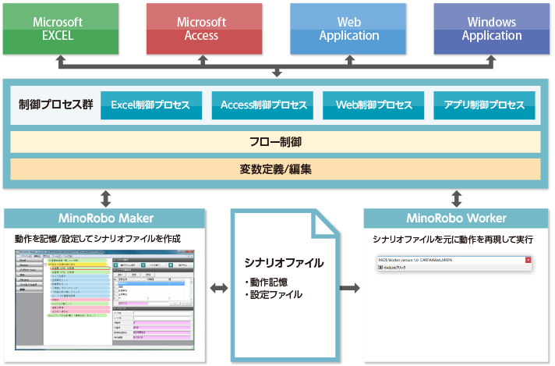
Task: Click the ・設定ファイル bullet text
Action: (x=274, y=294)
